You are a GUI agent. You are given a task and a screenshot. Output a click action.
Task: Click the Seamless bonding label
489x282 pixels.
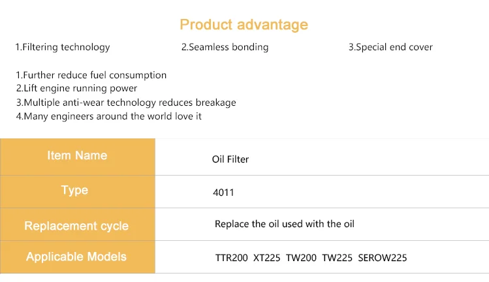click(225, 47)
